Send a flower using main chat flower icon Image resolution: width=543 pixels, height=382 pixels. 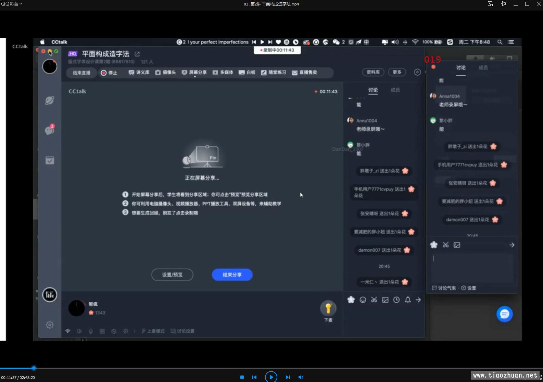tap(351, 300)
